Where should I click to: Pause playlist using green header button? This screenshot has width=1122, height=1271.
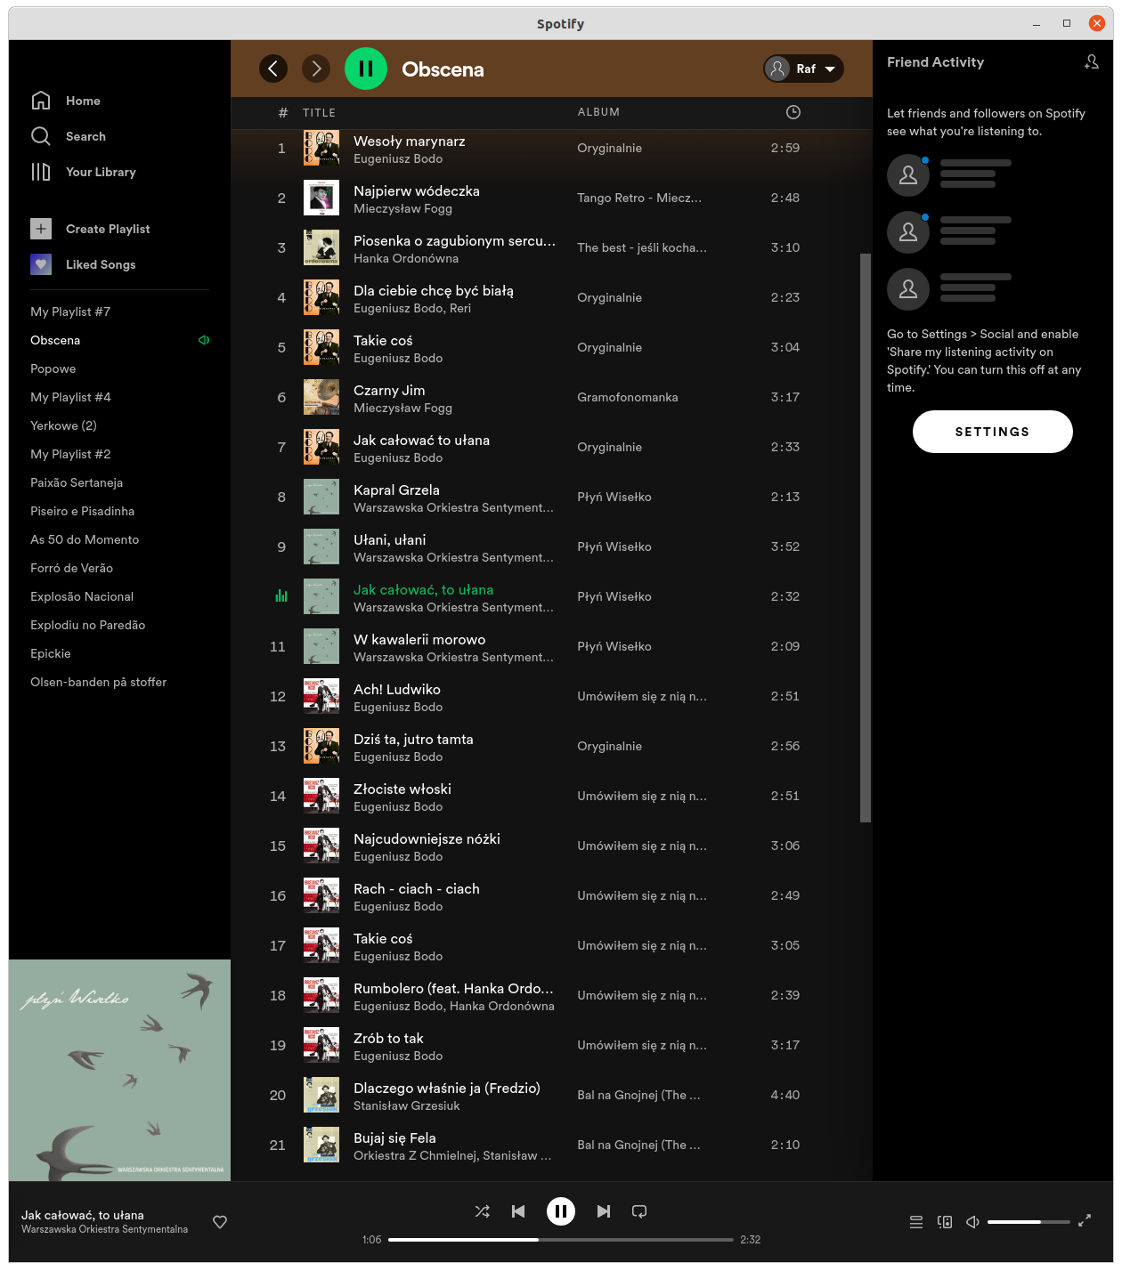(x=366, y=69)
